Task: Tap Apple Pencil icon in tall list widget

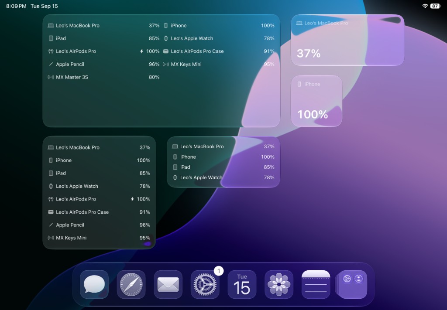Action: [51, 225]
